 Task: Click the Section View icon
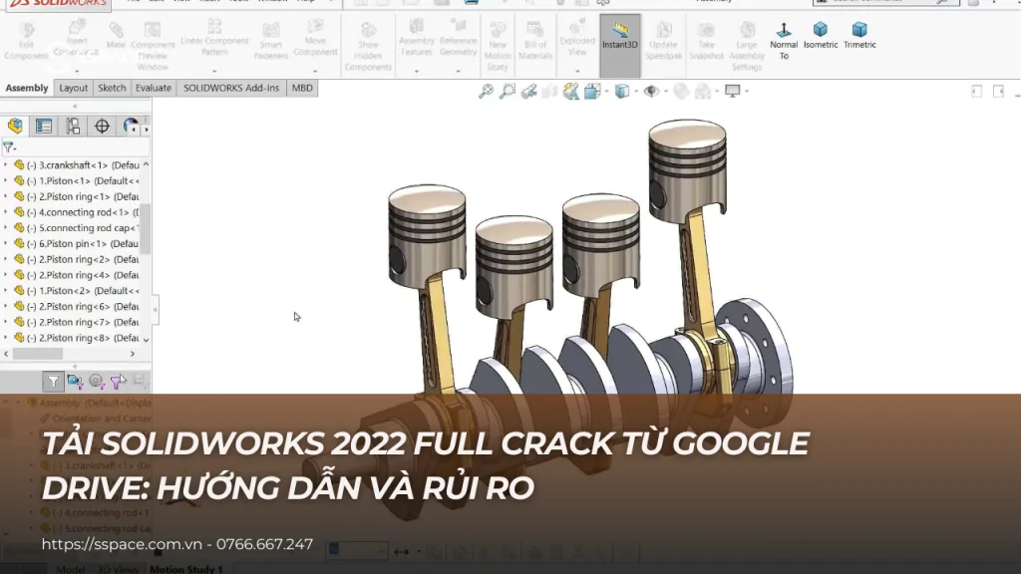click(x=549, y=91)
